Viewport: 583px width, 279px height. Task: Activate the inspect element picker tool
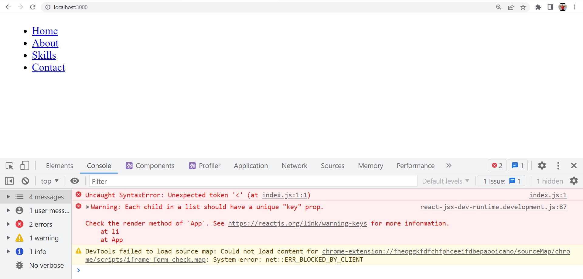click(x=9, y=166)
